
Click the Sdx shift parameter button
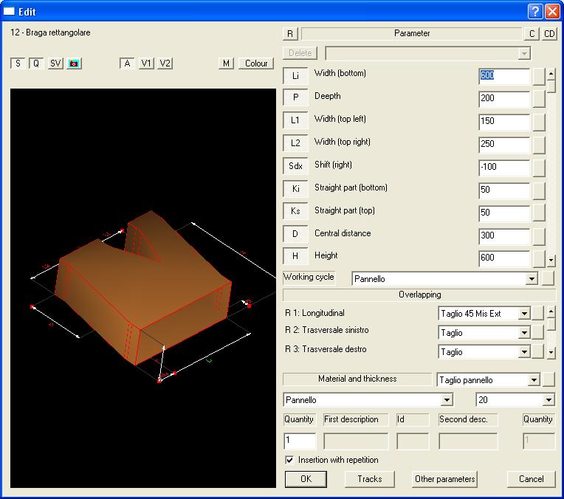tap(296, 167)
